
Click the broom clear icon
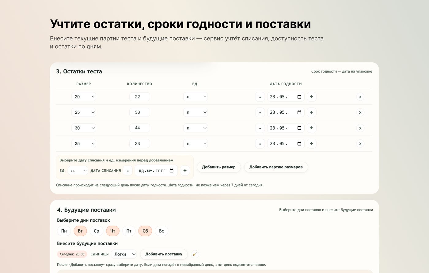point(195,254)
